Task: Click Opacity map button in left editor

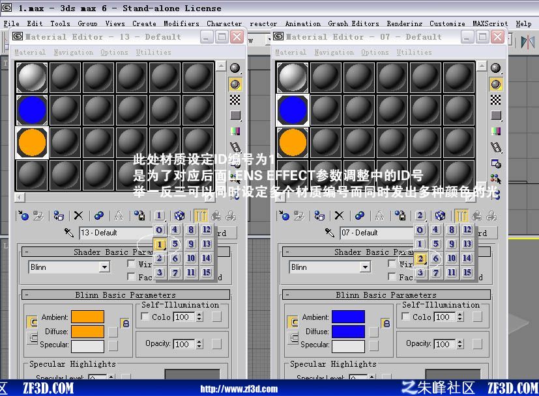Action: pos(216,344)
